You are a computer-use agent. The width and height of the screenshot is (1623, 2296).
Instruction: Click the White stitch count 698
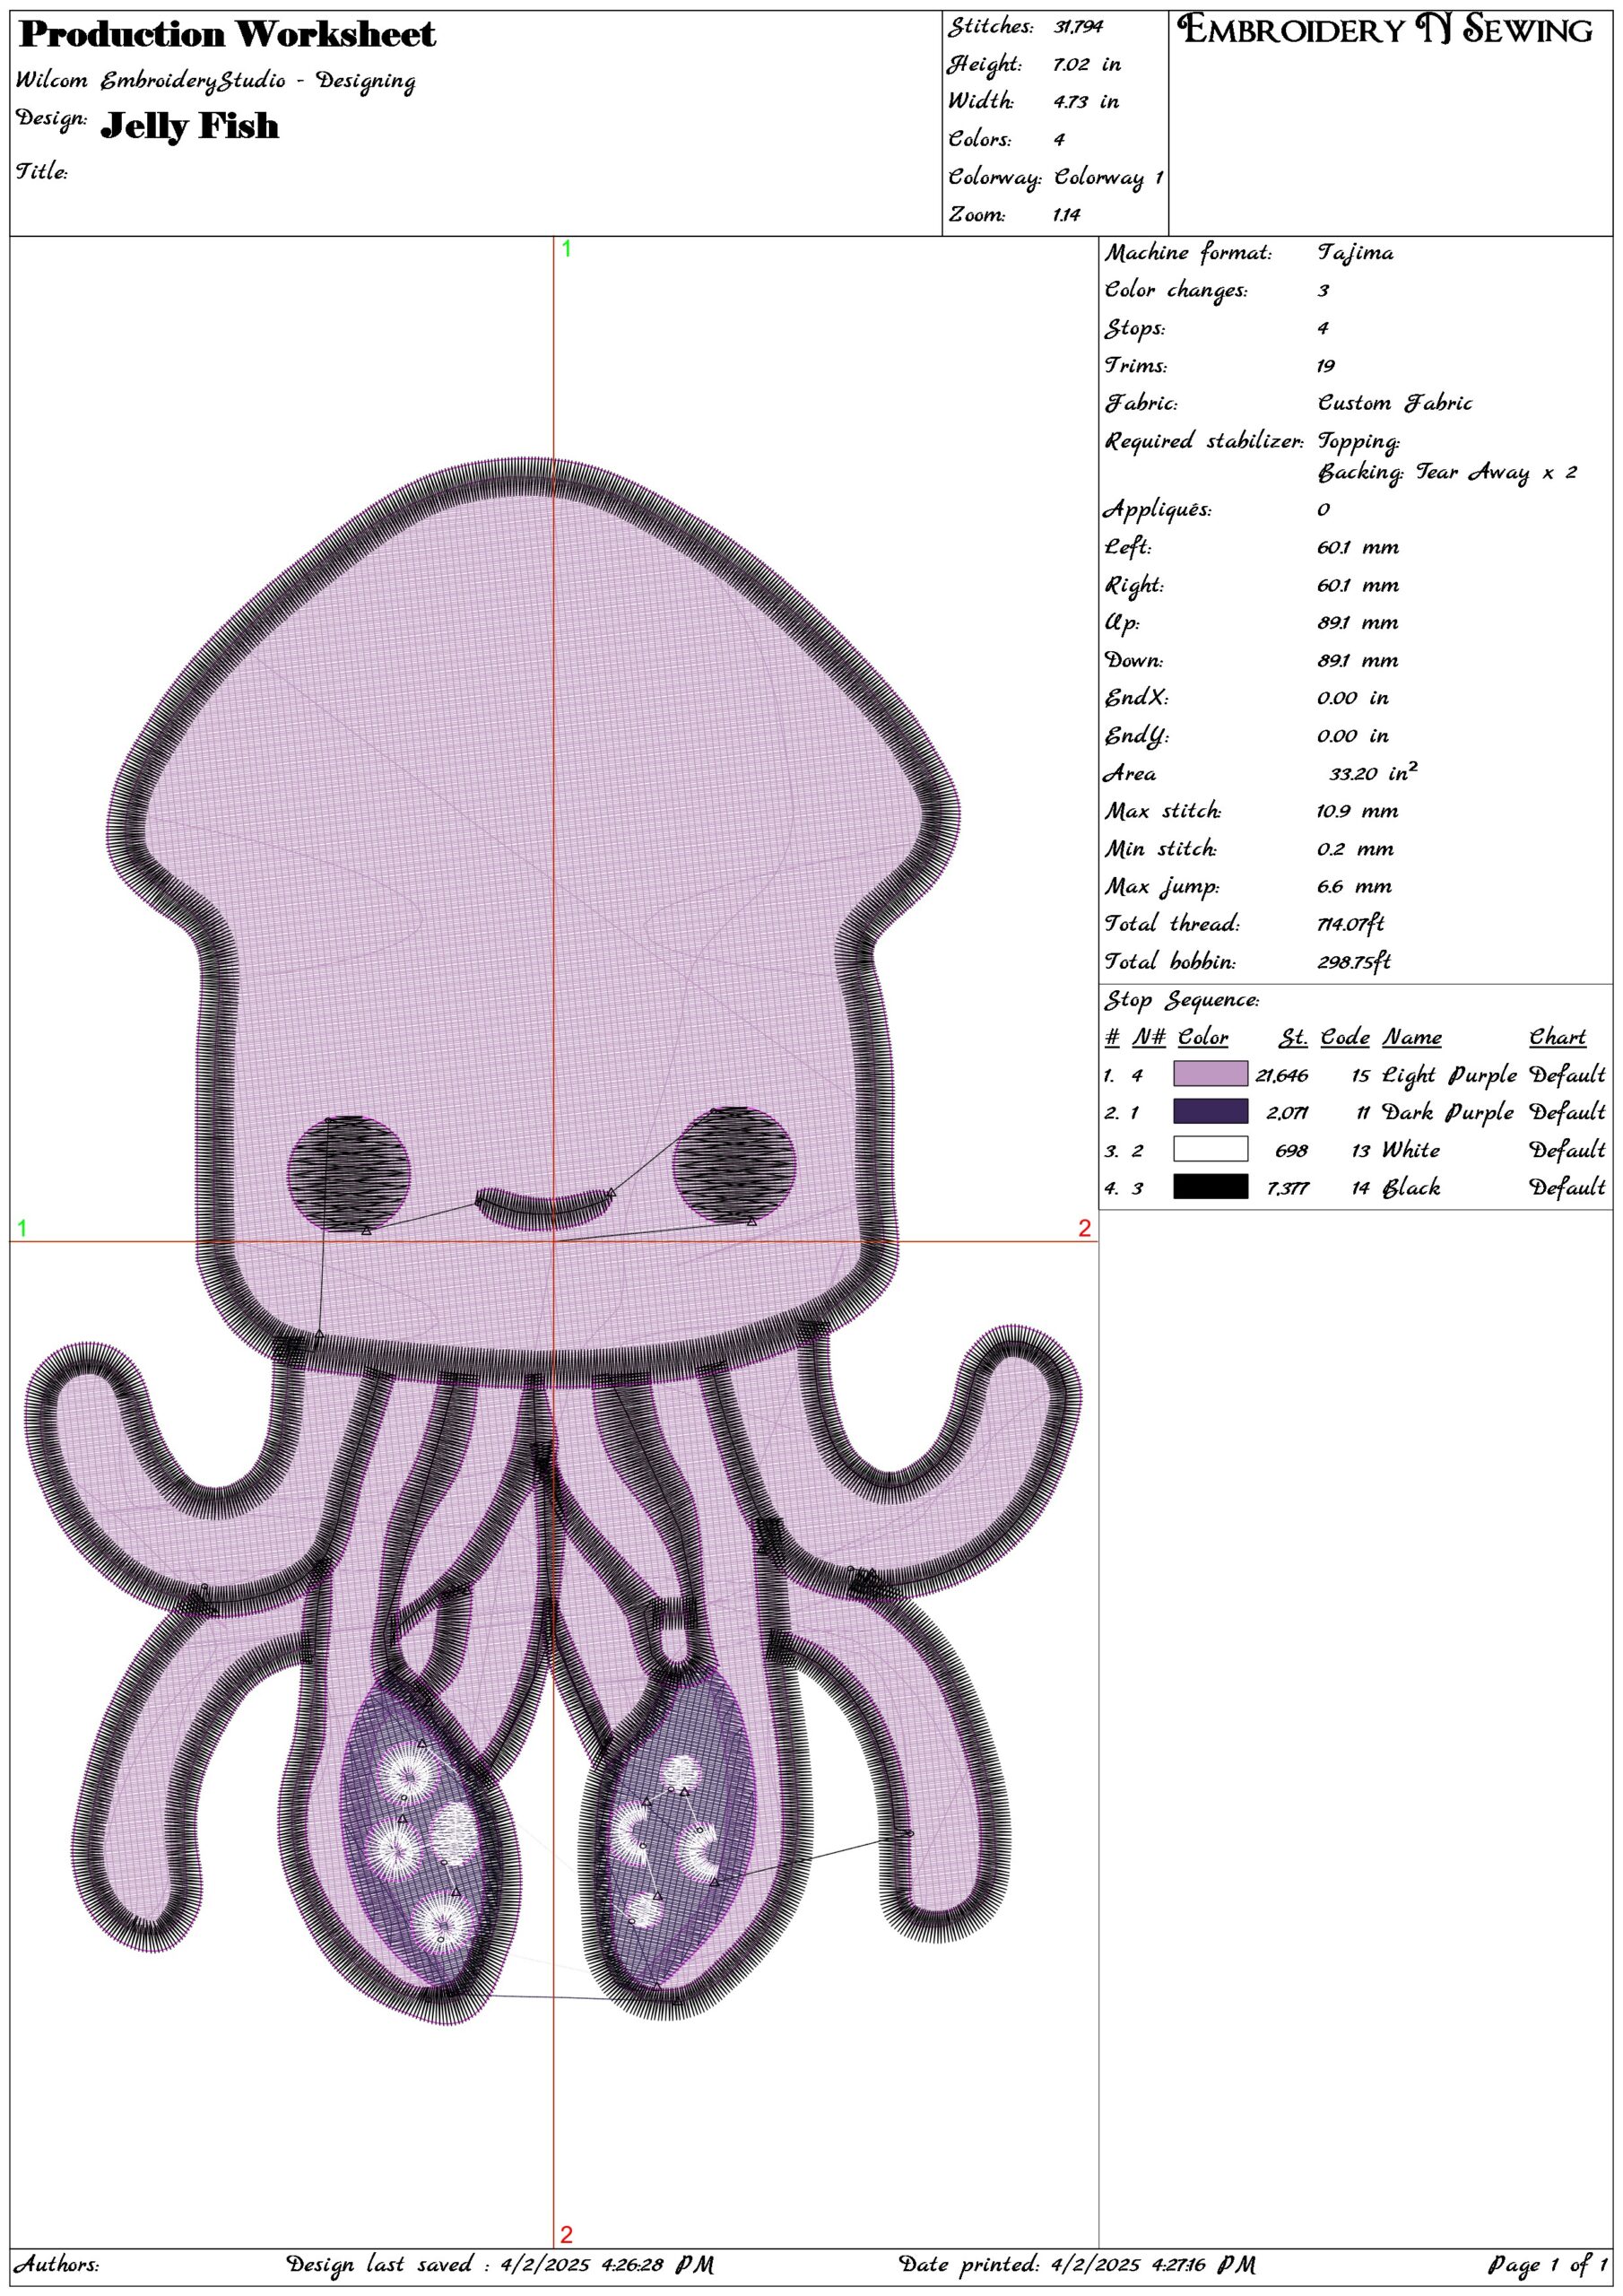point(1291,1151)
